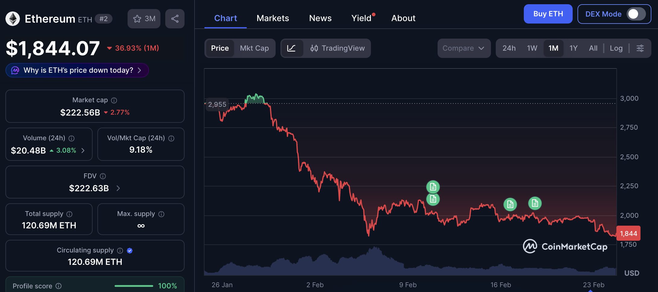Click the FDV info icon
Image resolution: width=658 pixels, height=292 pixels.
tap(103, 176)
